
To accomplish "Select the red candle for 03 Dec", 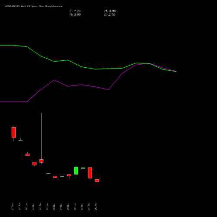I will pyautogui.click(x=34, y=164).
